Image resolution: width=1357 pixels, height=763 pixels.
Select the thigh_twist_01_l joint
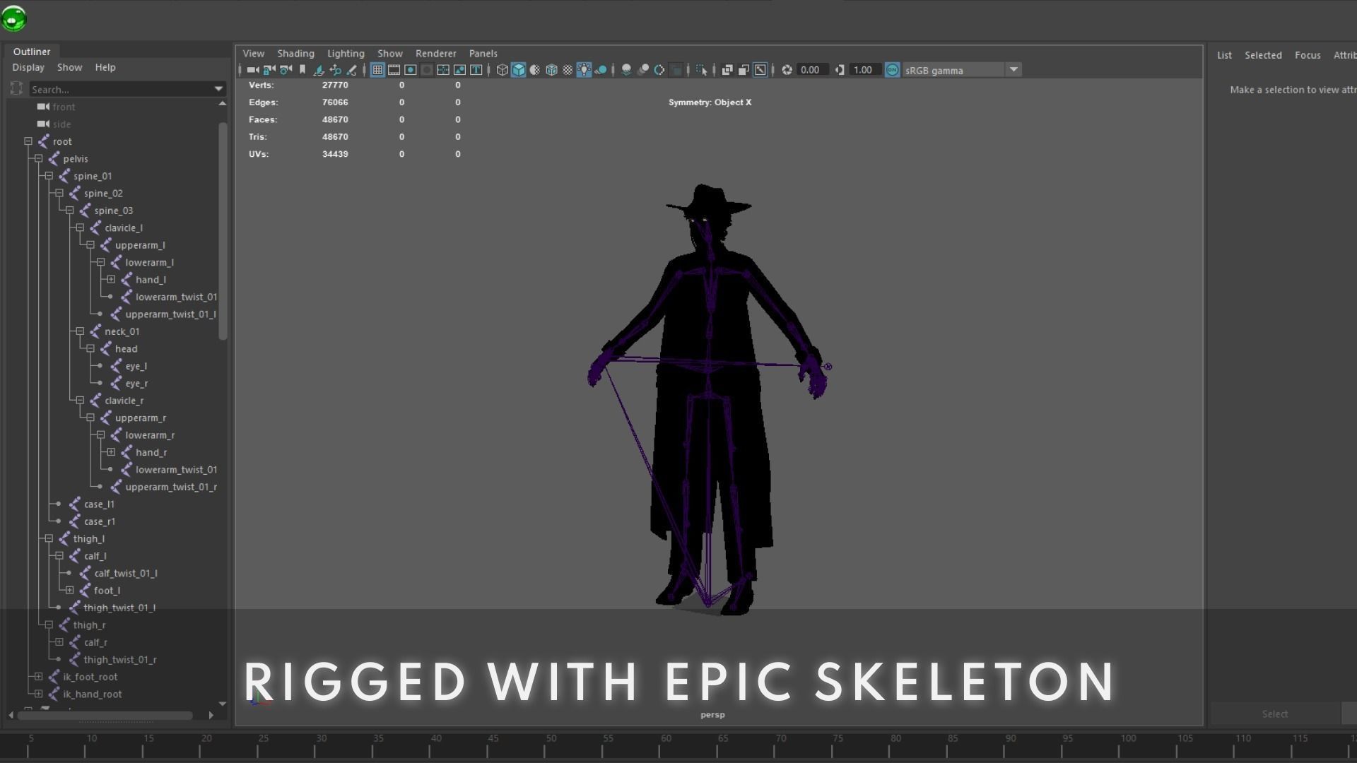[x=119, y=608]
